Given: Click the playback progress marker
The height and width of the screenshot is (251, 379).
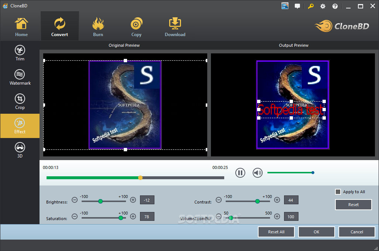Looking at the screenshot, I should pos(140,178).
